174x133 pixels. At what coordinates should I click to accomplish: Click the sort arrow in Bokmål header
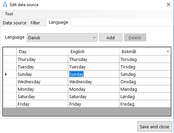point(168,52)
